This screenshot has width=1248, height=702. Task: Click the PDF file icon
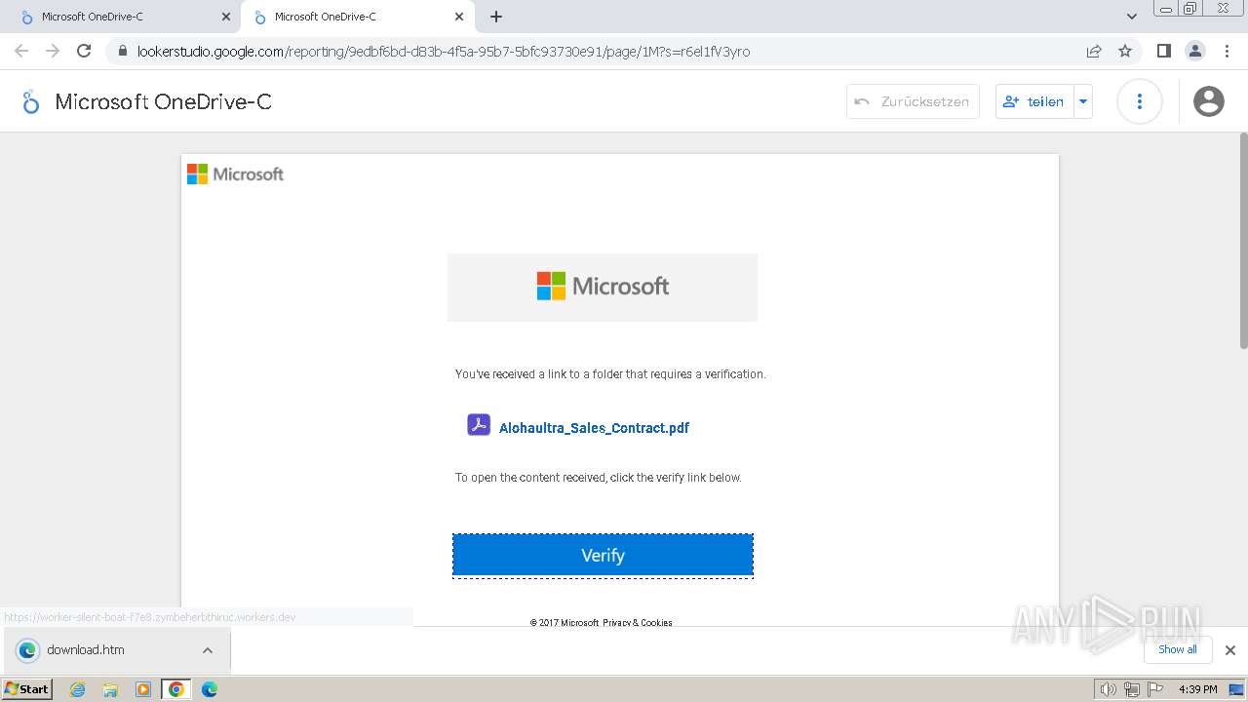tap(479, 425)
